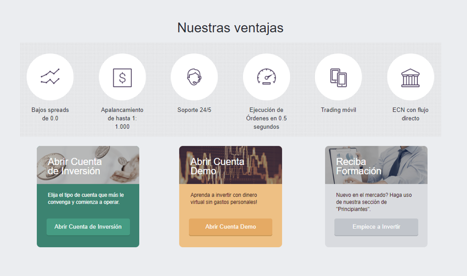Open the trading chart image on demo card
Viewport: 467px width, 276px height.
tap(231, 165)
